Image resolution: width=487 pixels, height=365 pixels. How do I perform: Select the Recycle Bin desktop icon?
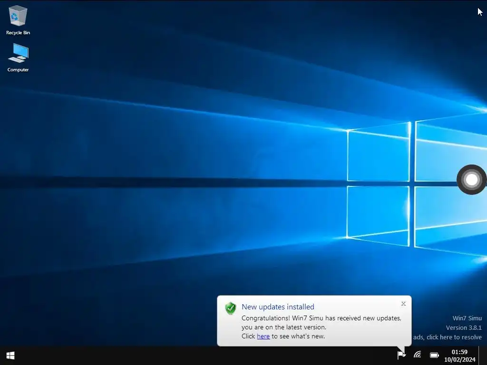point(18,20)
